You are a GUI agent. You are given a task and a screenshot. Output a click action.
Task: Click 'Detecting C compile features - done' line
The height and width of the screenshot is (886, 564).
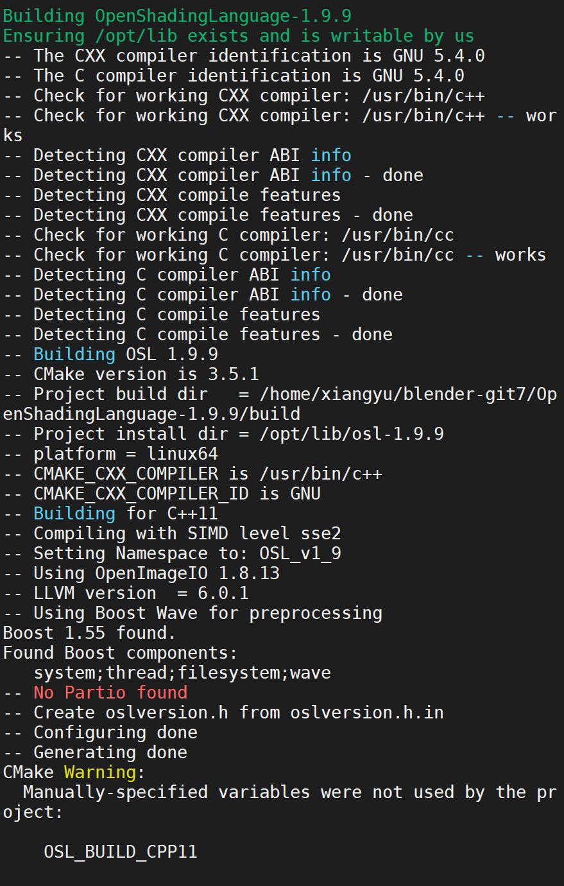coord(198,334)
